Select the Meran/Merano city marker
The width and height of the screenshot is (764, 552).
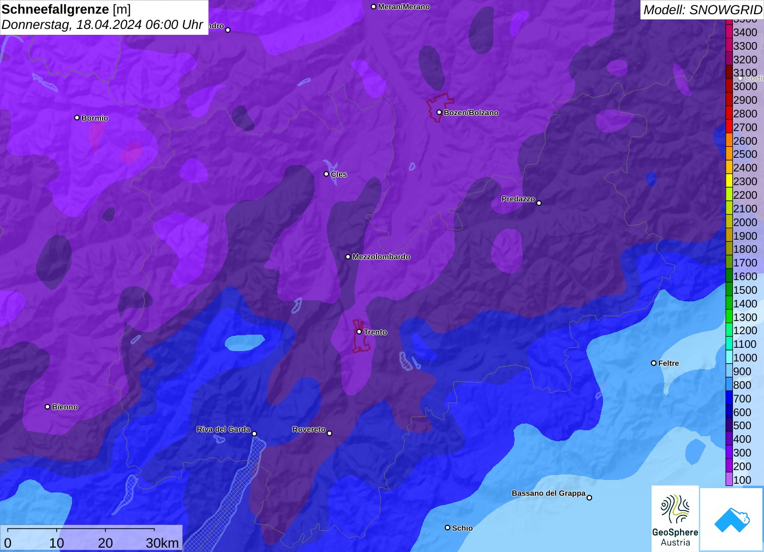pyautogui.click(x=373, y=7)
